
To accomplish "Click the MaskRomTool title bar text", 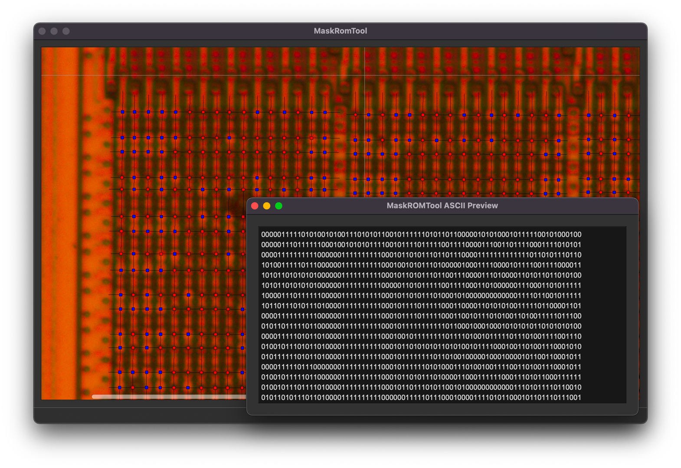I will 340,31.
